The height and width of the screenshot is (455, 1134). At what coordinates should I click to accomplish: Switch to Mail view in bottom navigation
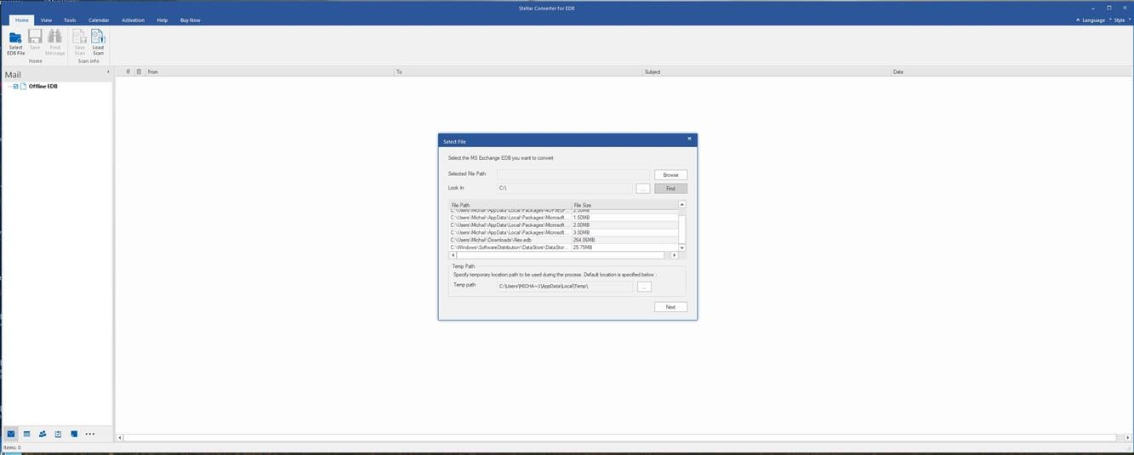(11, 434)
